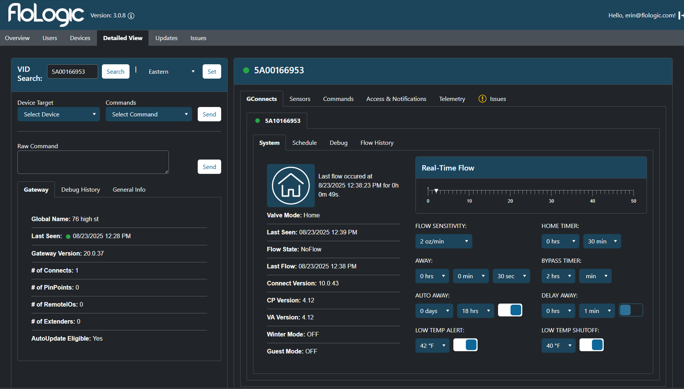Click the FloLogic logo
The image size is (684, 389).
(45, 15)
